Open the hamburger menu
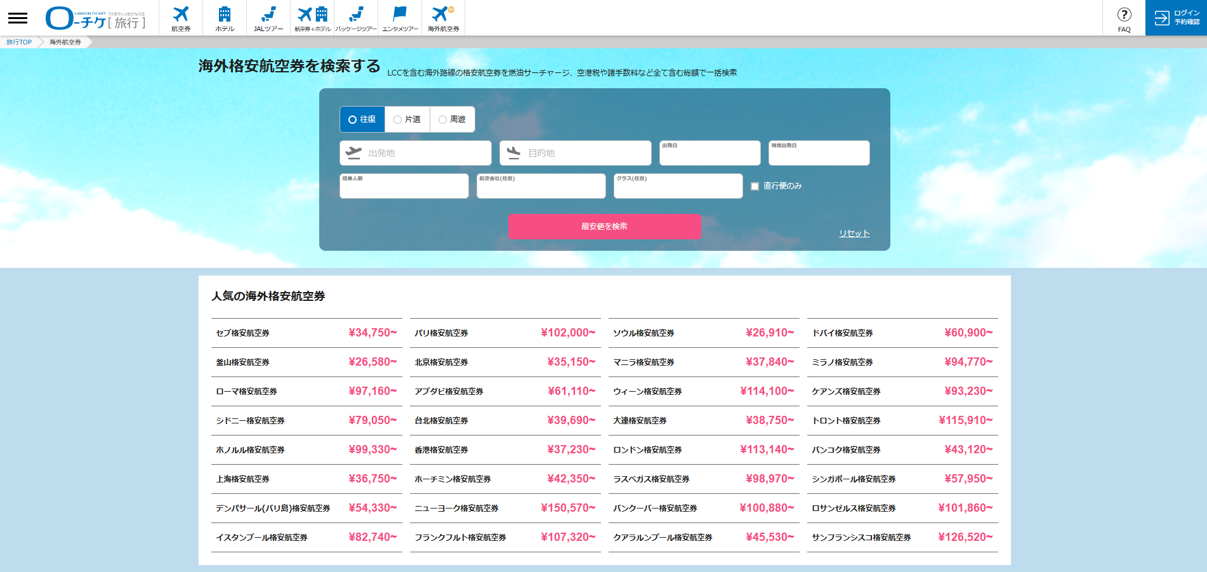 (x=18, y=18)
